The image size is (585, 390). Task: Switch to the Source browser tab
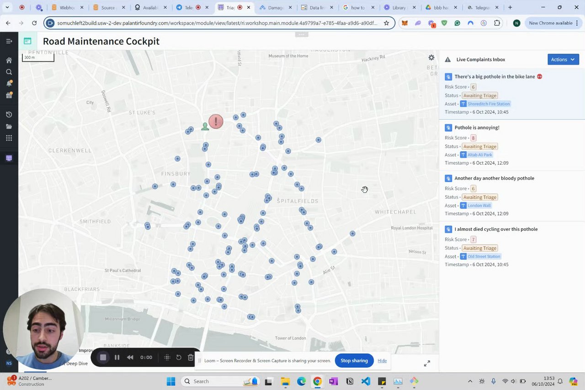108,8
